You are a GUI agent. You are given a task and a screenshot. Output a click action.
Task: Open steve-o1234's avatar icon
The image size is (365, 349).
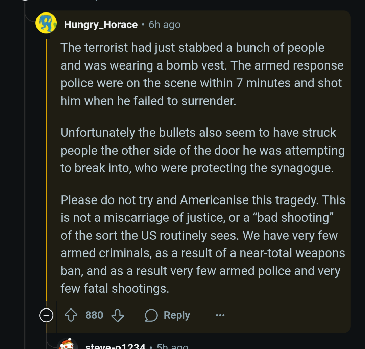[68, 344]
